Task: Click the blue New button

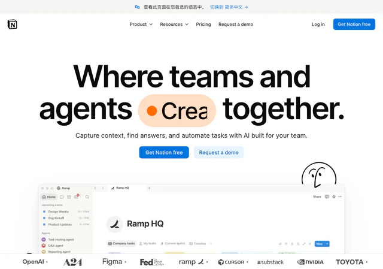Action: (x=320, y=244)
